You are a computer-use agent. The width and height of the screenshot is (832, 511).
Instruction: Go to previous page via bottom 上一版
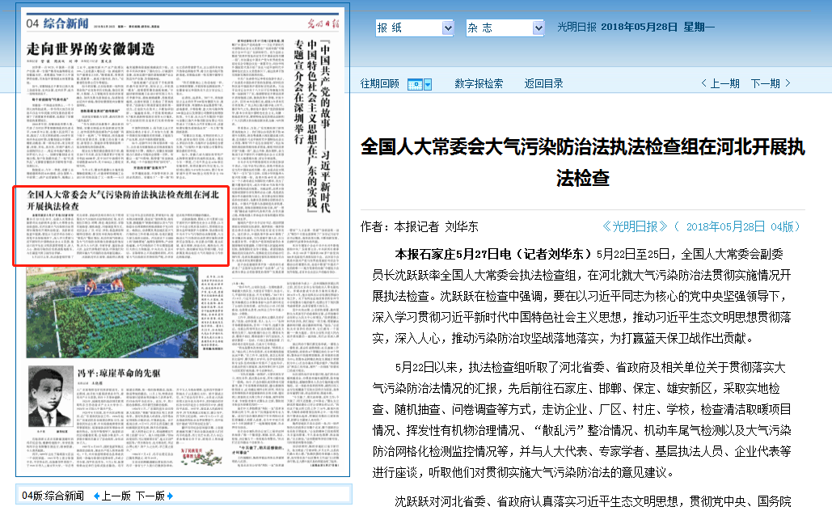(116, 496)
